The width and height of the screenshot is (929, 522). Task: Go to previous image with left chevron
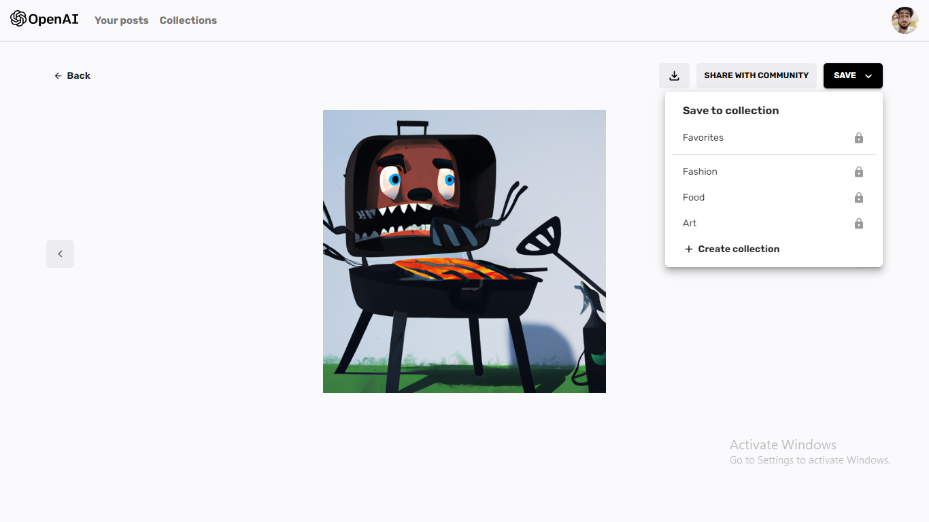(60, 254)
